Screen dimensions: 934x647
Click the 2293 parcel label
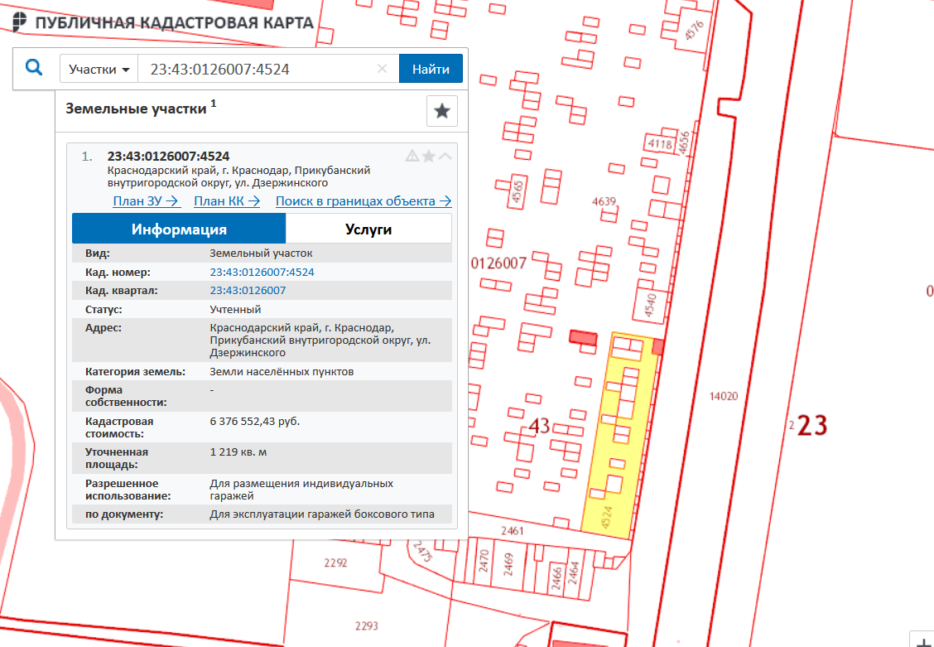coord(366,625)
